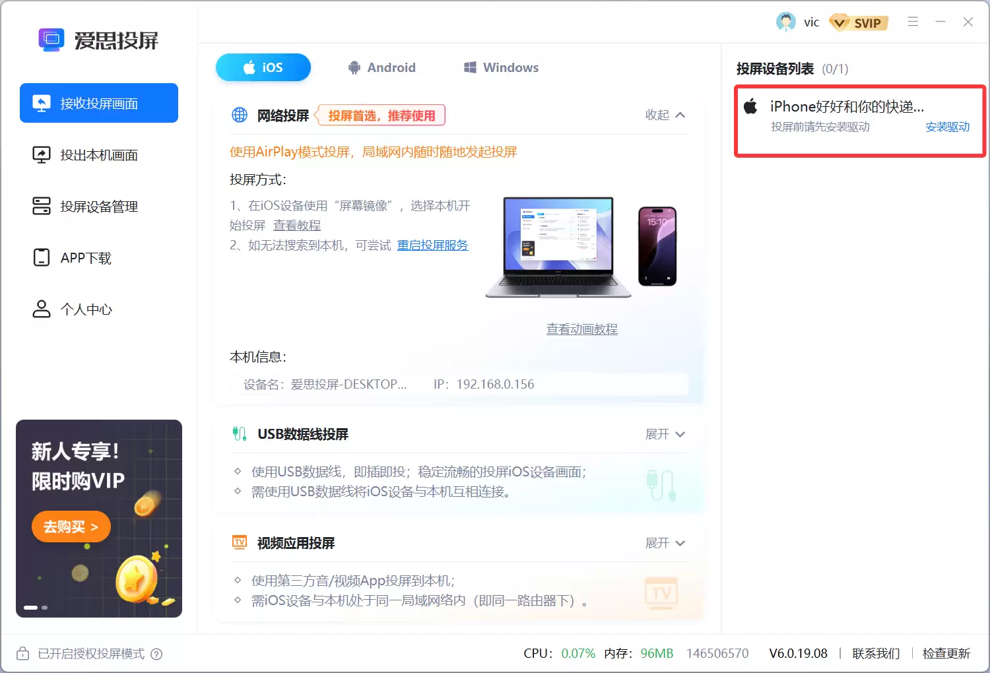Expand the USB数据线投屏 section

point(665,434)
